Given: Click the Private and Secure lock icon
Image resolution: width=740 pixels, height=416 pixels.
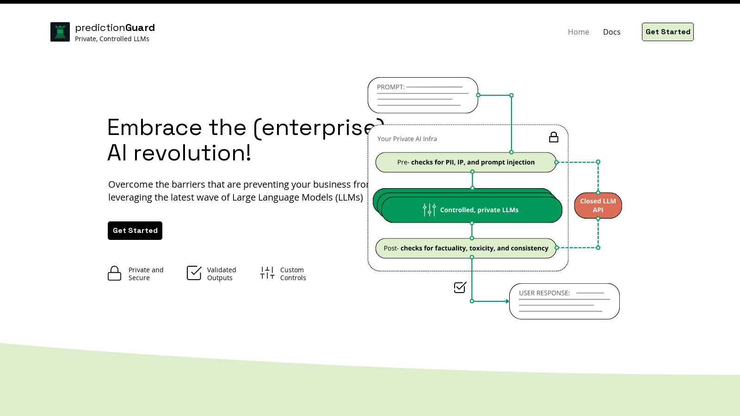Looking at the screenshot, I should [114, 273].
